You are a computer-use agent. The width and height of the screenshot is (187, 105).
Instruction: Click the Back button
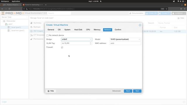coord(128,91)
